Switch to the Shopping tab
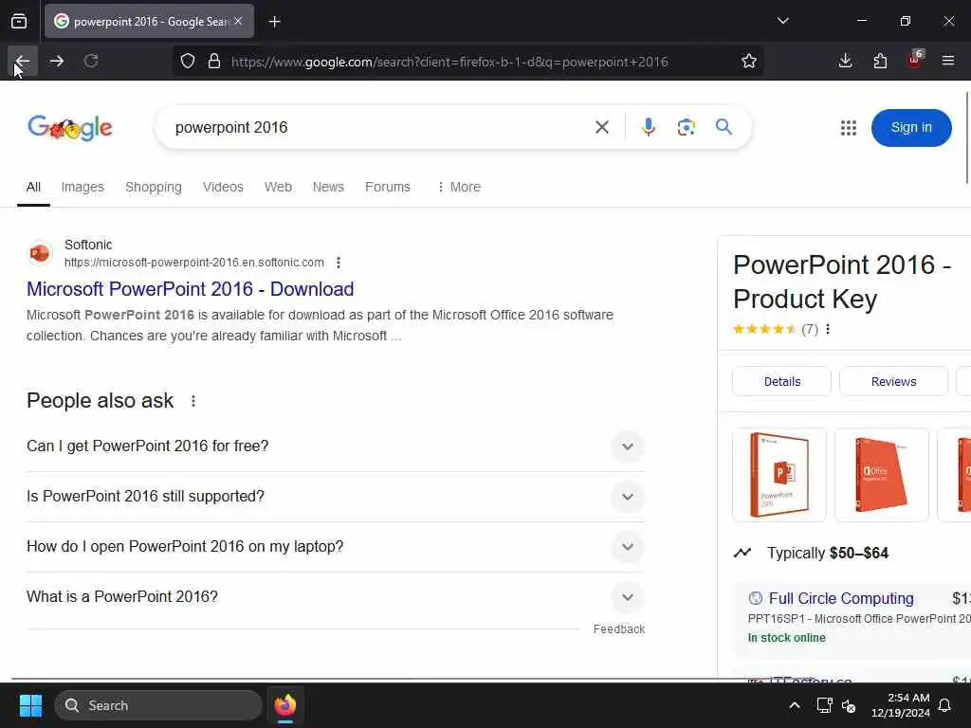The height and width of the screenshot is (728, 971). click(x=154, y=187)
